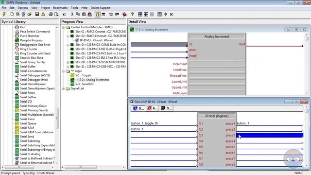Cut selection with the scissors icon
The width and height of the screenshot is (311, 175).
pyautogui.click(x=72, y=14)
